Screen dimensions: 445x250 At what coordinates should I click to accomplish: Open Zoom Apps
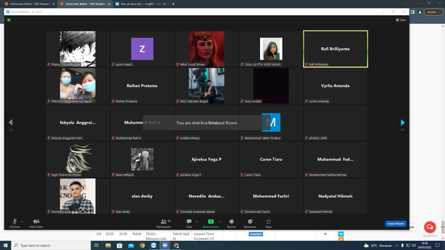pos(268,224)
